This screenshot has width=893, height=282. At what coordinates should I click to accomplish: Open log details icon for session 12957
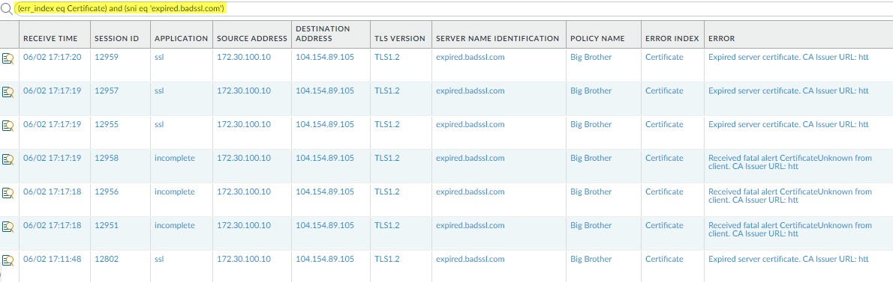click(8, 91)
